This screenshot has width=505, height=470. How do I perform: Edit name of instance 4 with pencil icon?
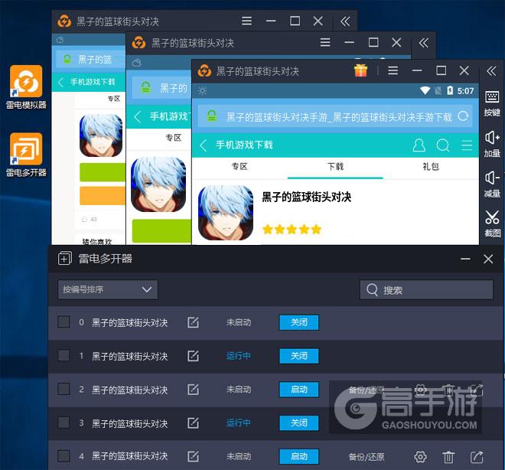click(x=193, y=456)
